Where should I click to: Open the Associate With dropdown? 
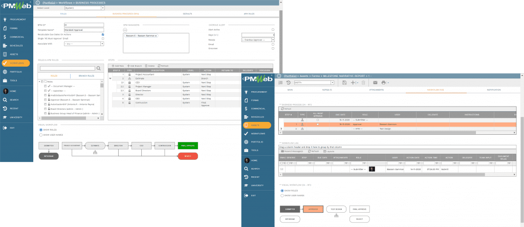102,44
